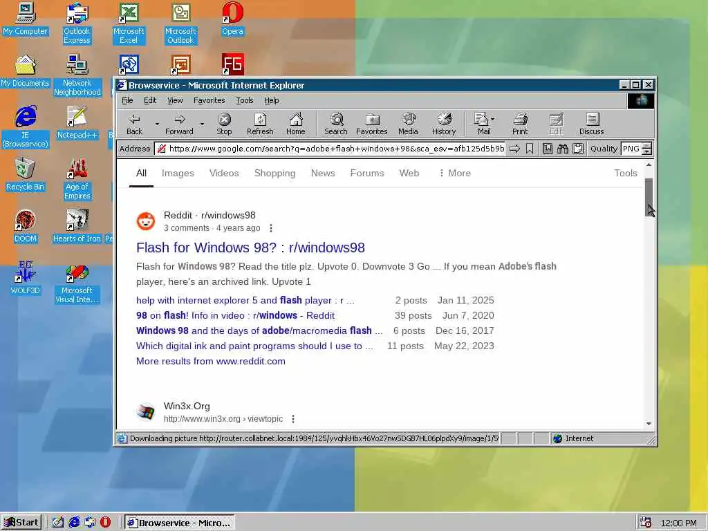
Task: Open options dots for Win3x.Org result
Action: point(293,419)
